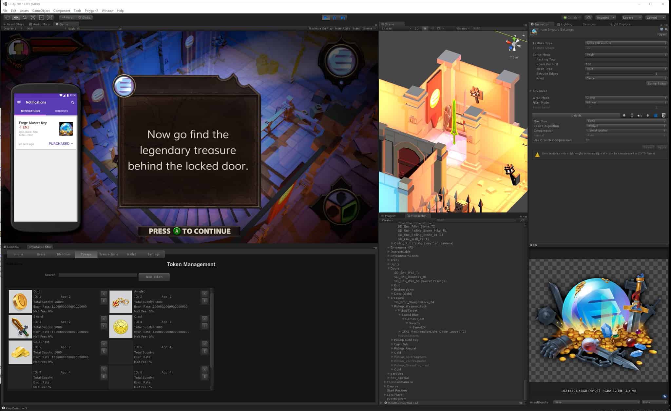Click the scene orientation gizmo
Image resolution: width=671 pixels, height=411 pixels.
[514, 44]
